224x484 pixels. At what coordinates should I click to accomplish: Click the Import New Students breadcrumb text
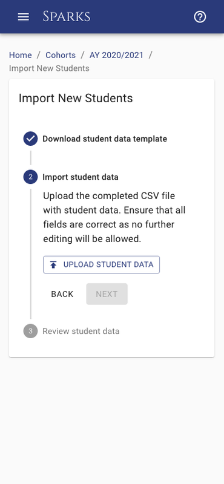click(x=49, y=68)
